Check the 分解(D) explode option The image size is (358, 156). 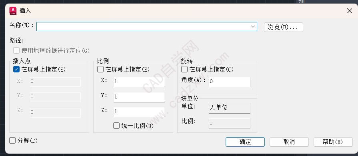click(12, 140)
